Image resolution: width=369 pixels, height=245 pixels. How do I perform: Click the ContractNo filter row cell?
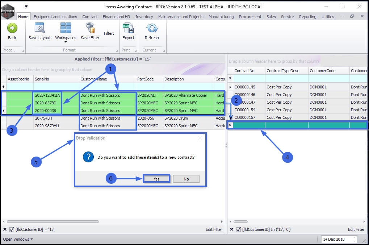249,79
